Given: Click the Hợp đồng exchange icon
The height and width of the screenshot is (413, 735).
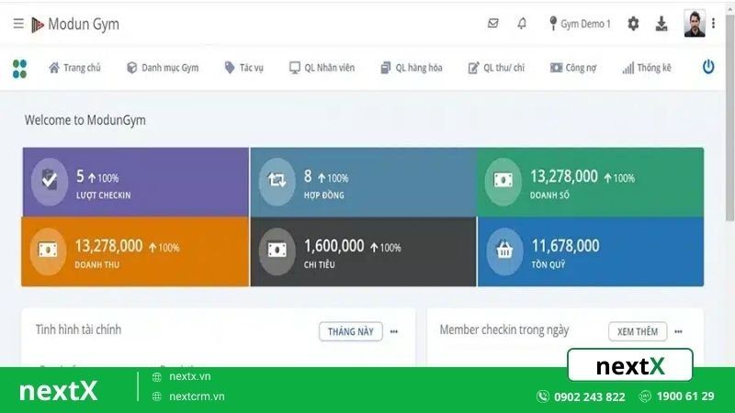Looking at the screenshot, I should 277,182.
